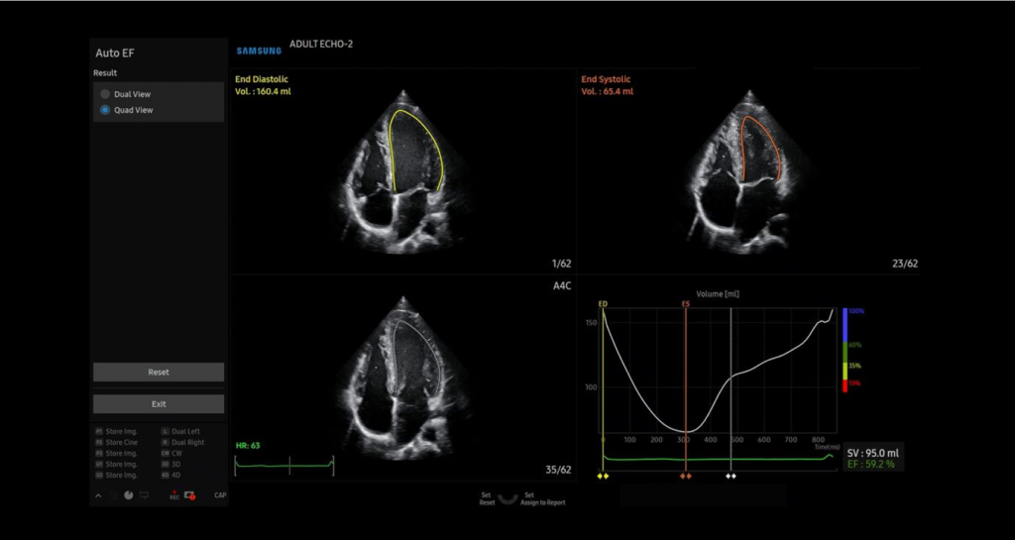The image size is (1015, 540).
Task: Click the P2 Store Cine shortcut
Action: pyautogui.click(x=117, y=442)
